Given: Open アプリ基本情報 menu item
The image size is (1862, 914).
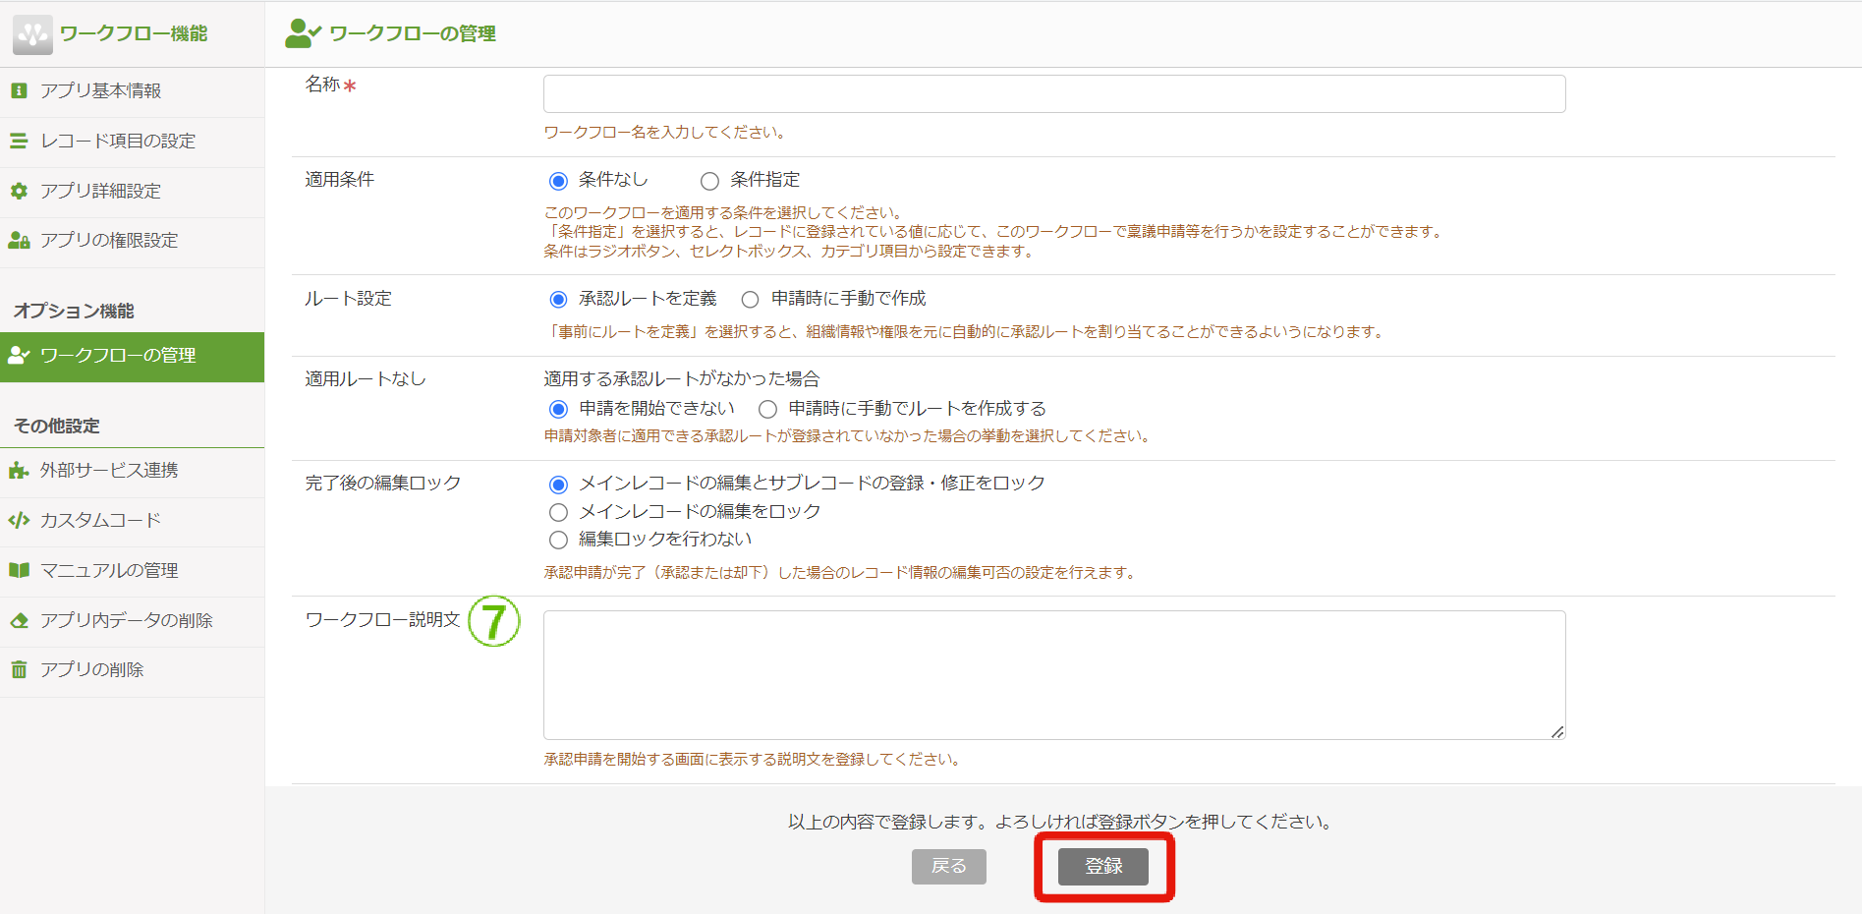Looking at the screenshot, I should click(x=132, y=90).
